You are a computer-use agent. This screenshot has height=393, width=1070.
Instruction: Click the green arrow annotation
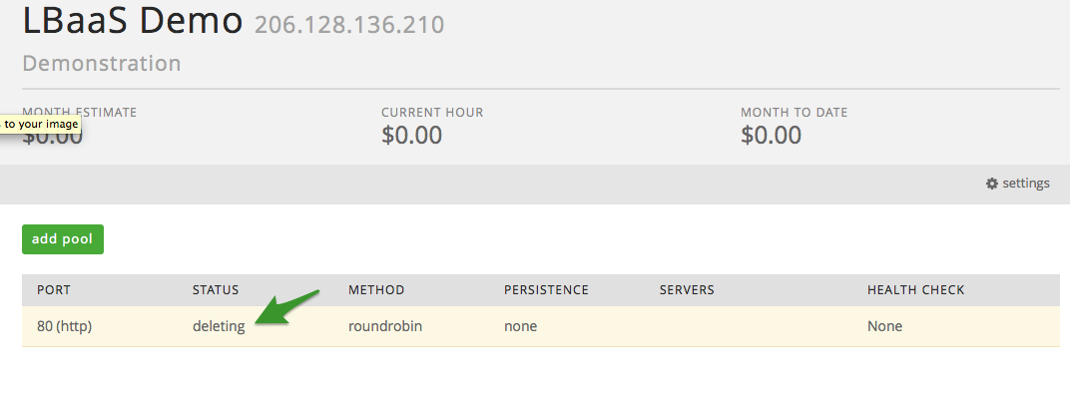(x=287, y=307)
